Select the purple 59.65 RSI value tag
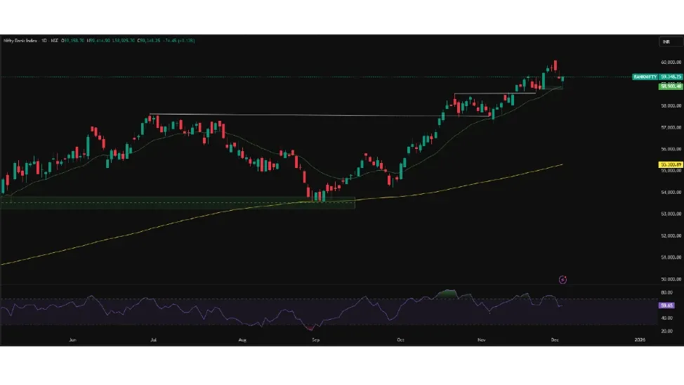This screenshot has height=385, width=684. [x=666, y=306]
